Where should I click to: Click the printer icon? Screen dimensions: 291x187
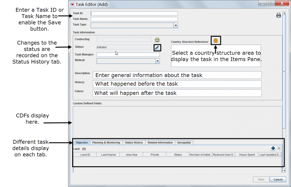pyautogui.click(x=278, y=15)
